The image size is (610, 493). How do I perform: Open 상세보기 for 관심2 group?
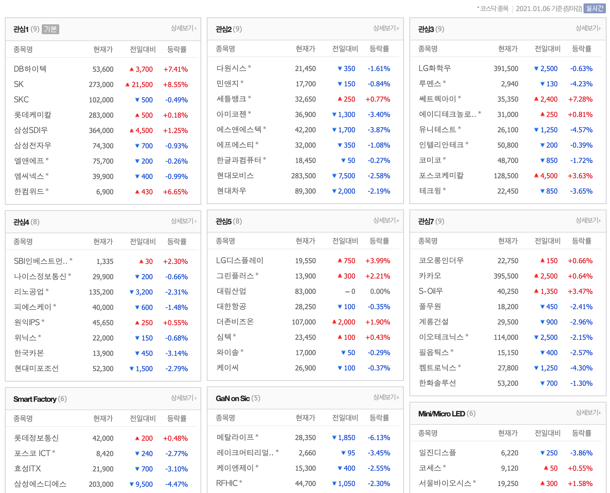386,28
